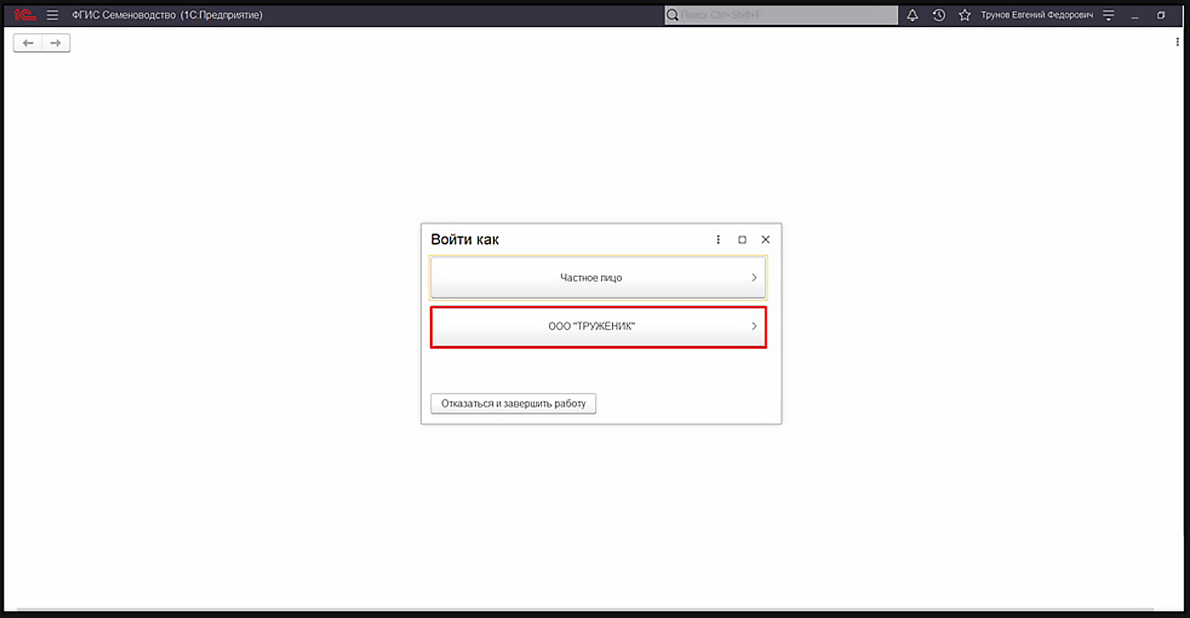The width and height of the screenshot is (1190, 618).
Task: Open the notifications bell
Action: pyautogui.click(x=912, y=15)
